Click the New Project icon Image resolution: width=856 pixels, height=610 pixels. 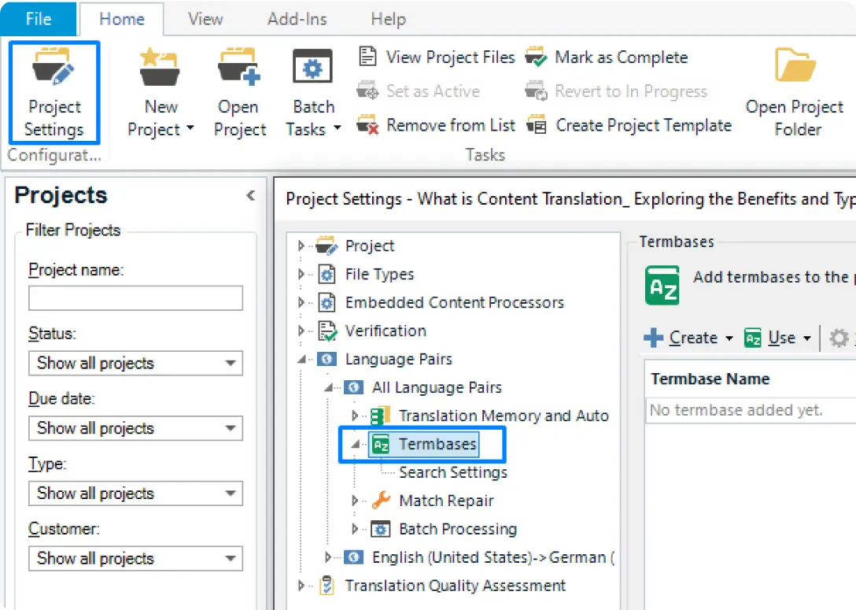[x=160, y=69]
